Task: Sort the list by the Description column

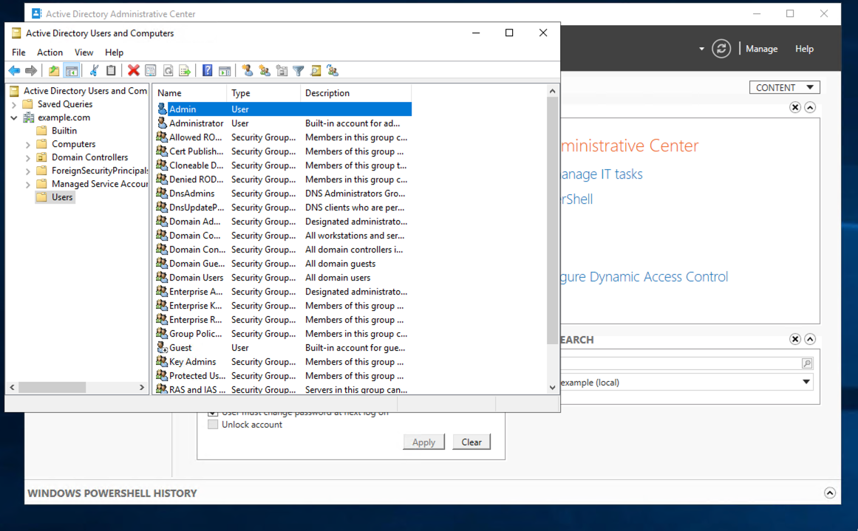Action: pos(355,93)
